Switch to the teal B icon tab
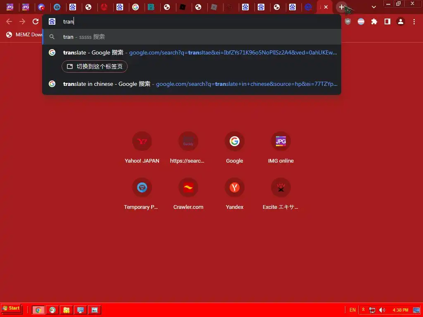The width and height of the screenshot is (423, 317). tap(151, 7)
